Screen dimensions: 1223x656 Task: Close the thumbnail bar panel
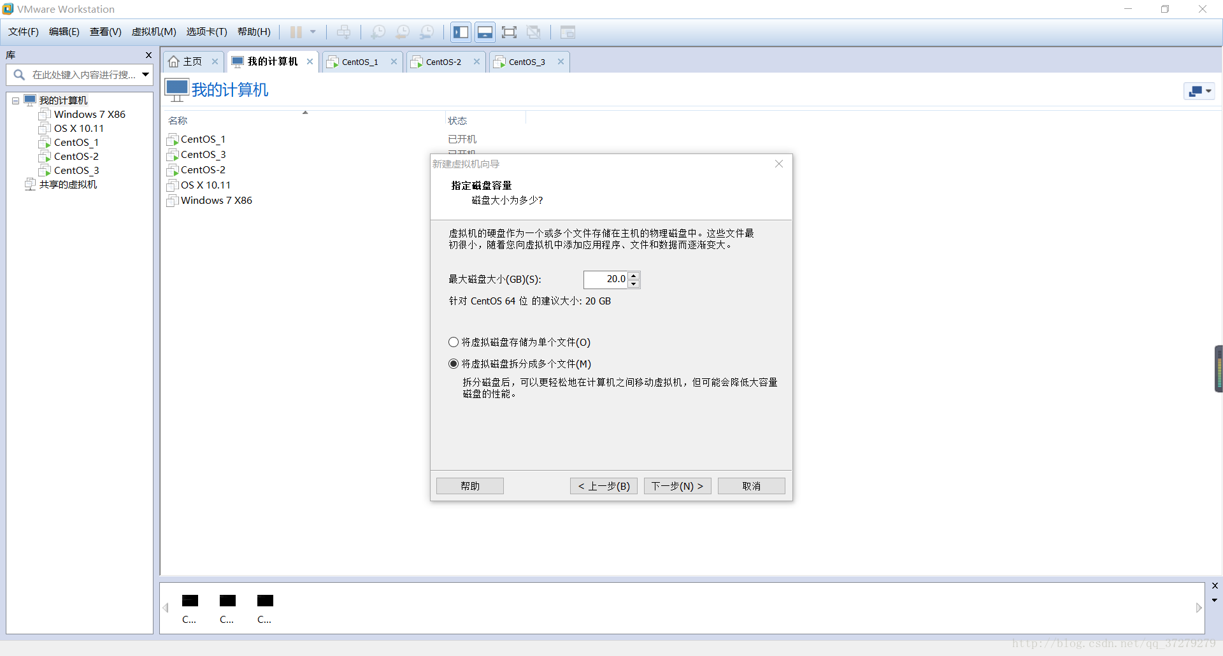click(1215, 586)
